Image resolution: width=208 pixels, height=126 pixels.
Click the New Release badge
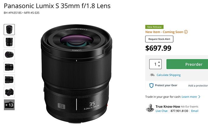tap(154, 27)
